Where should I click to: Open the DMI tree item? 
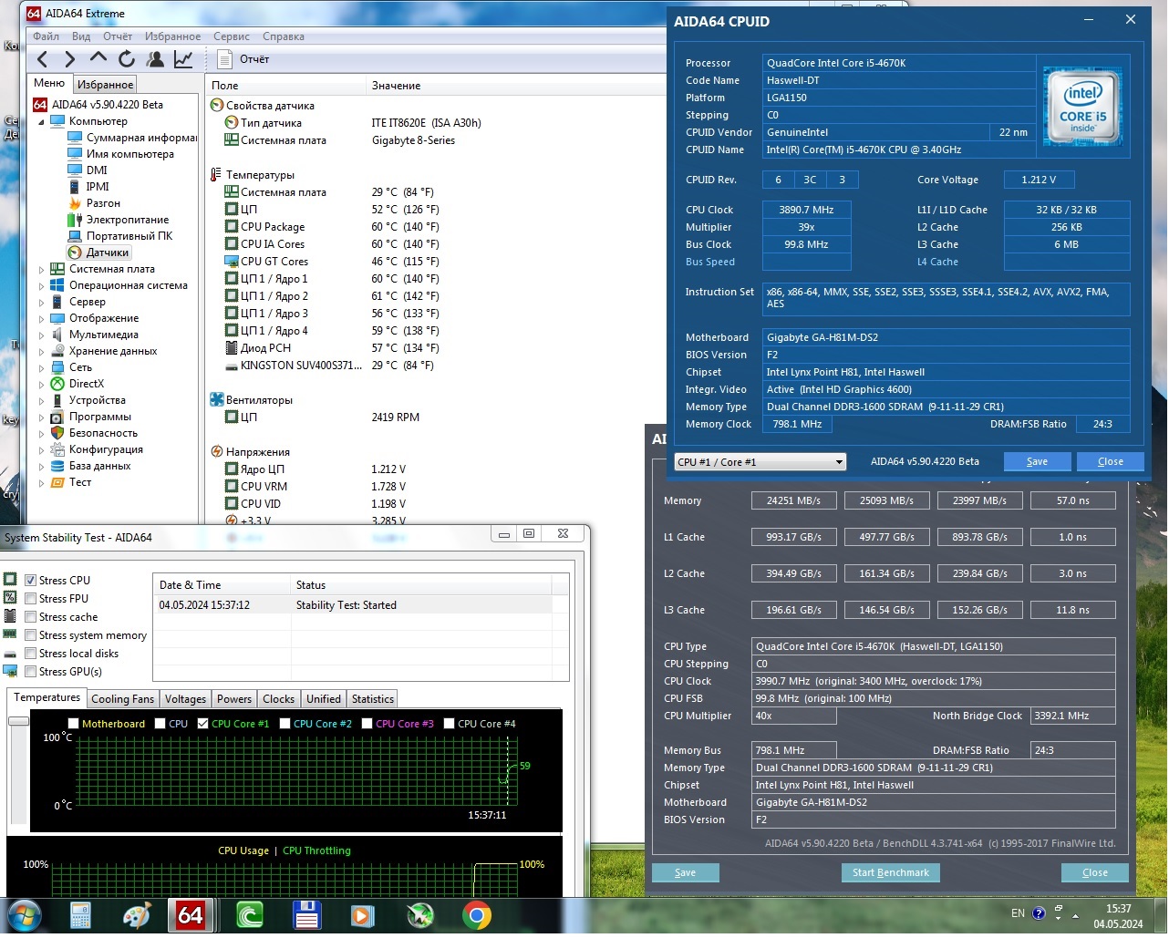click(x=88, y=170)
